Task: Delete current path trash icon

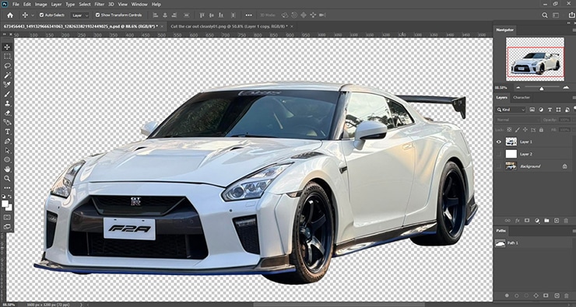Action: 566,295
